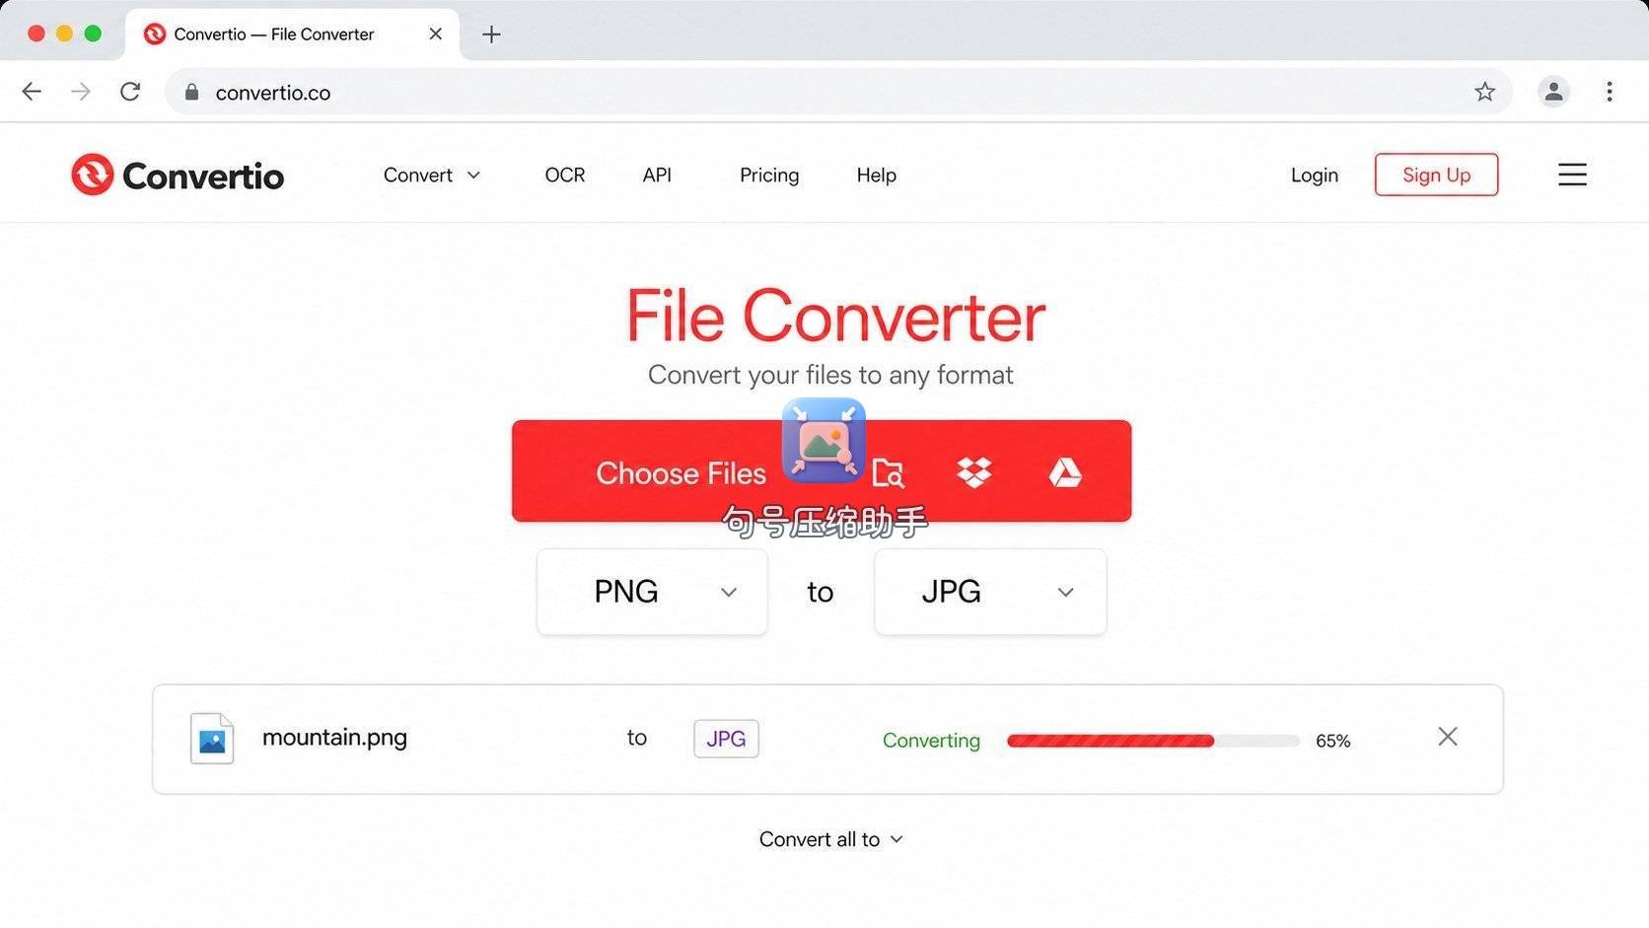Click the Convertio logo
Screen dimensions: 1649x928
[178, 175]
